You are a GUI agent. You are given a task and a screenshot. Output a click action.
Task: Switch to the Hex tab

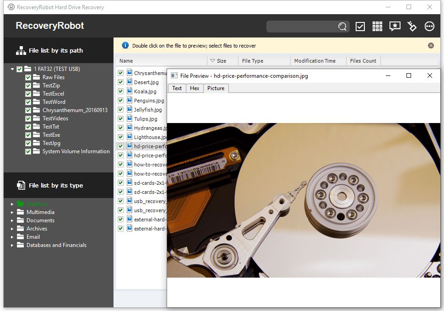195,88
